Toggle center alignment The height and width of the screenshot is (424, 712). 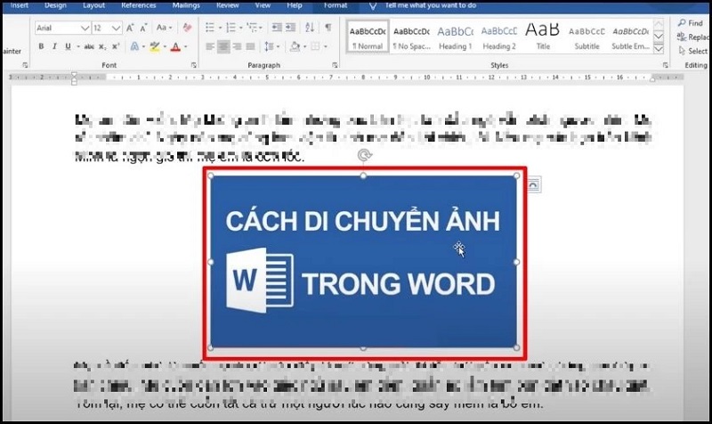click(223, 46)
